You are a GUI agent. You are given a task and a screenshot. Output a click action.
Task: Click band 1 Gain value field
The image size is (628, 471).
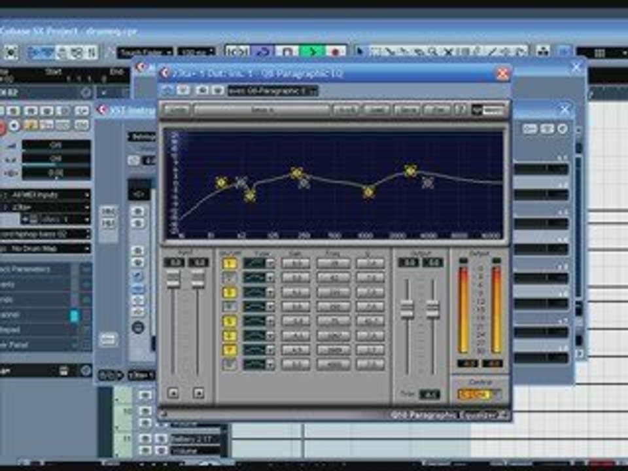click(x=296, y=264)
